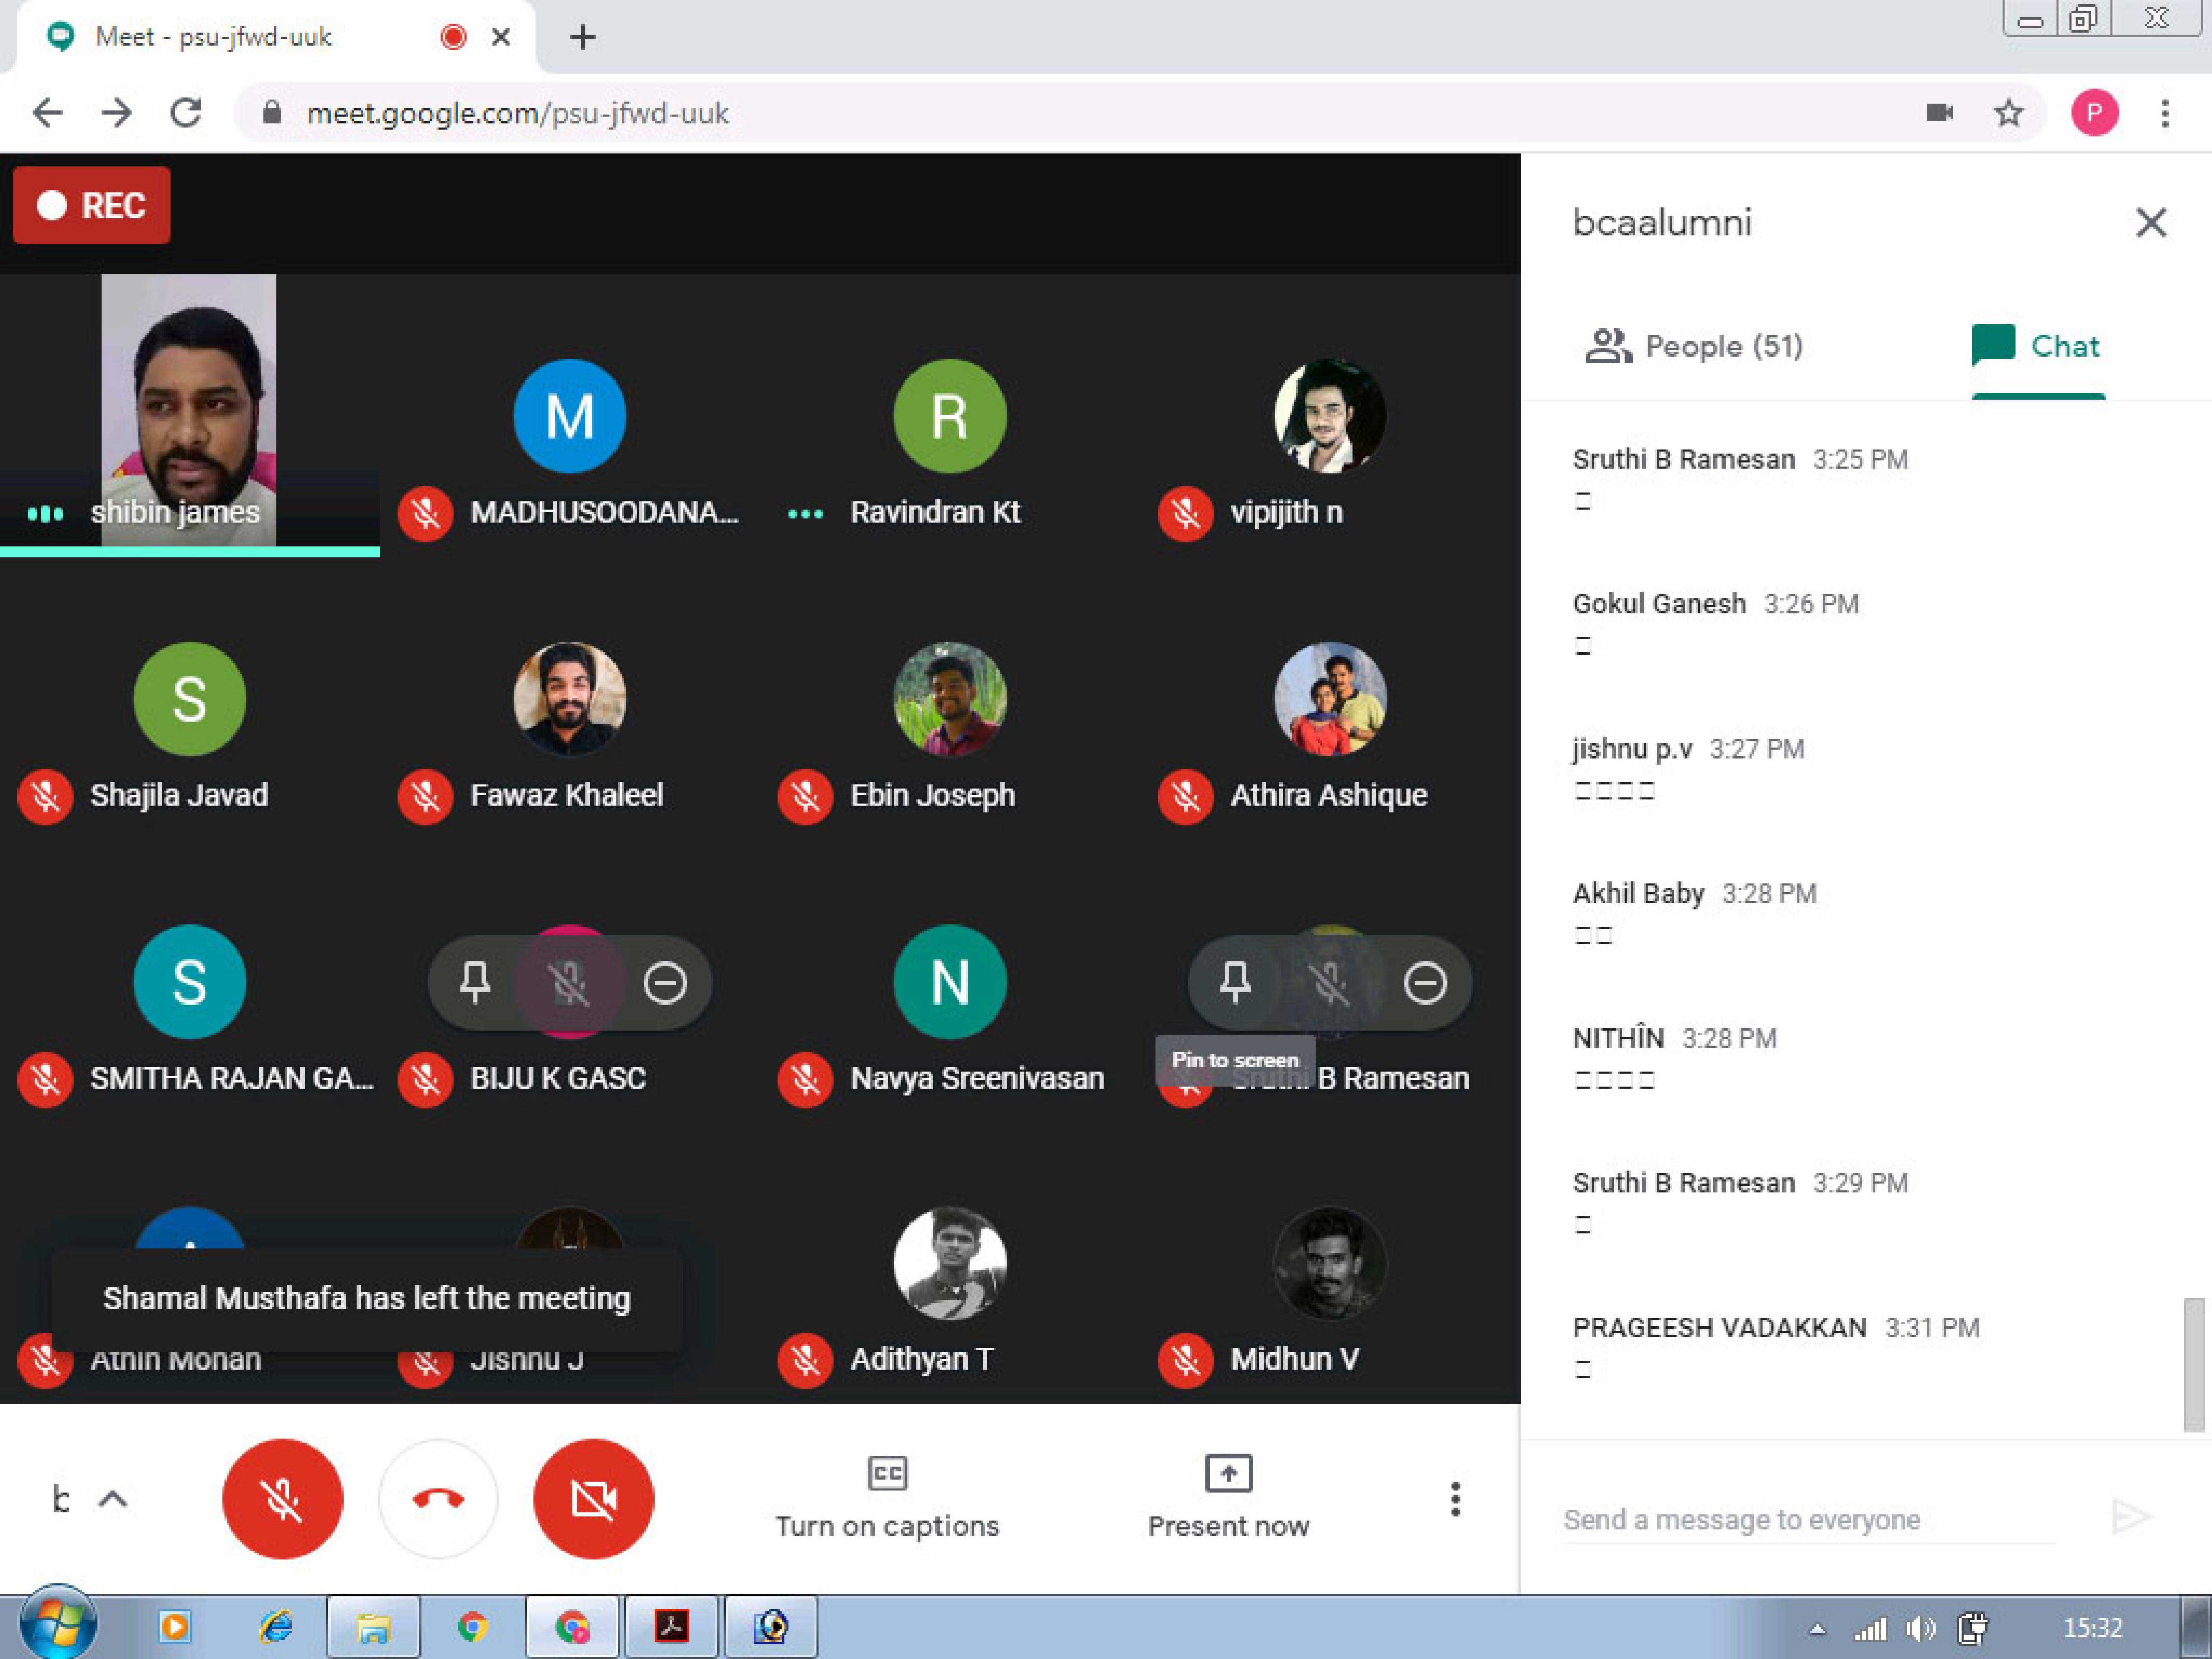Viewport: 2212px width, 1659px height.
Task: Switch to the People (51) tab
Action: click(1694, 346)
